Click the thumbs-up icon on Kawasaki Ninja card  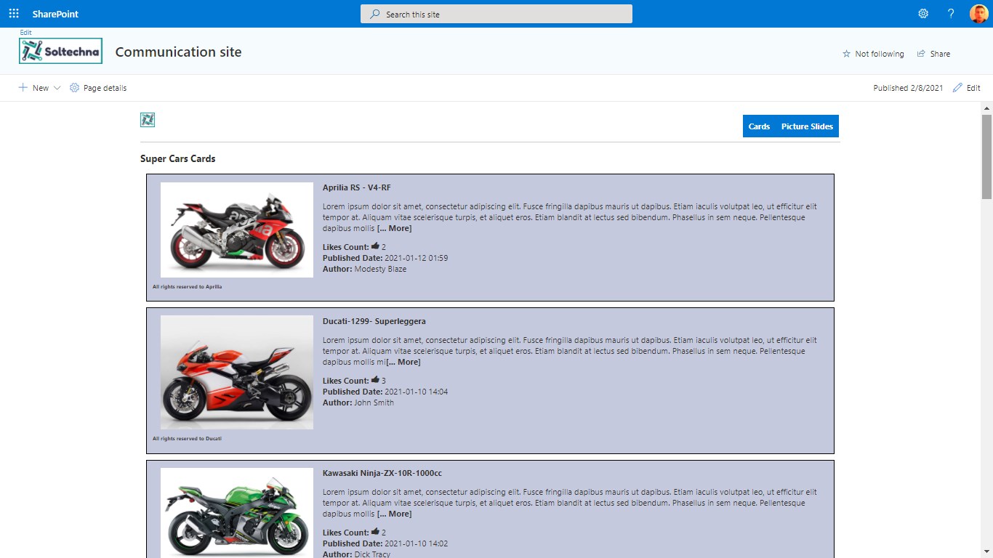(x=375, y=532)
